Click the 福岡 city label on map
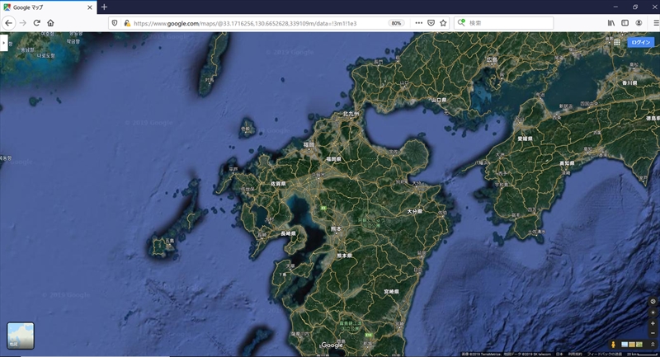660x357 pixels. point(309,144)
